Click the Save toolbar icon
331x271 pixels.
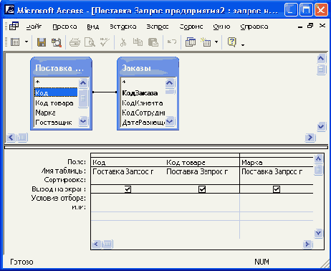tap(42, 42)
